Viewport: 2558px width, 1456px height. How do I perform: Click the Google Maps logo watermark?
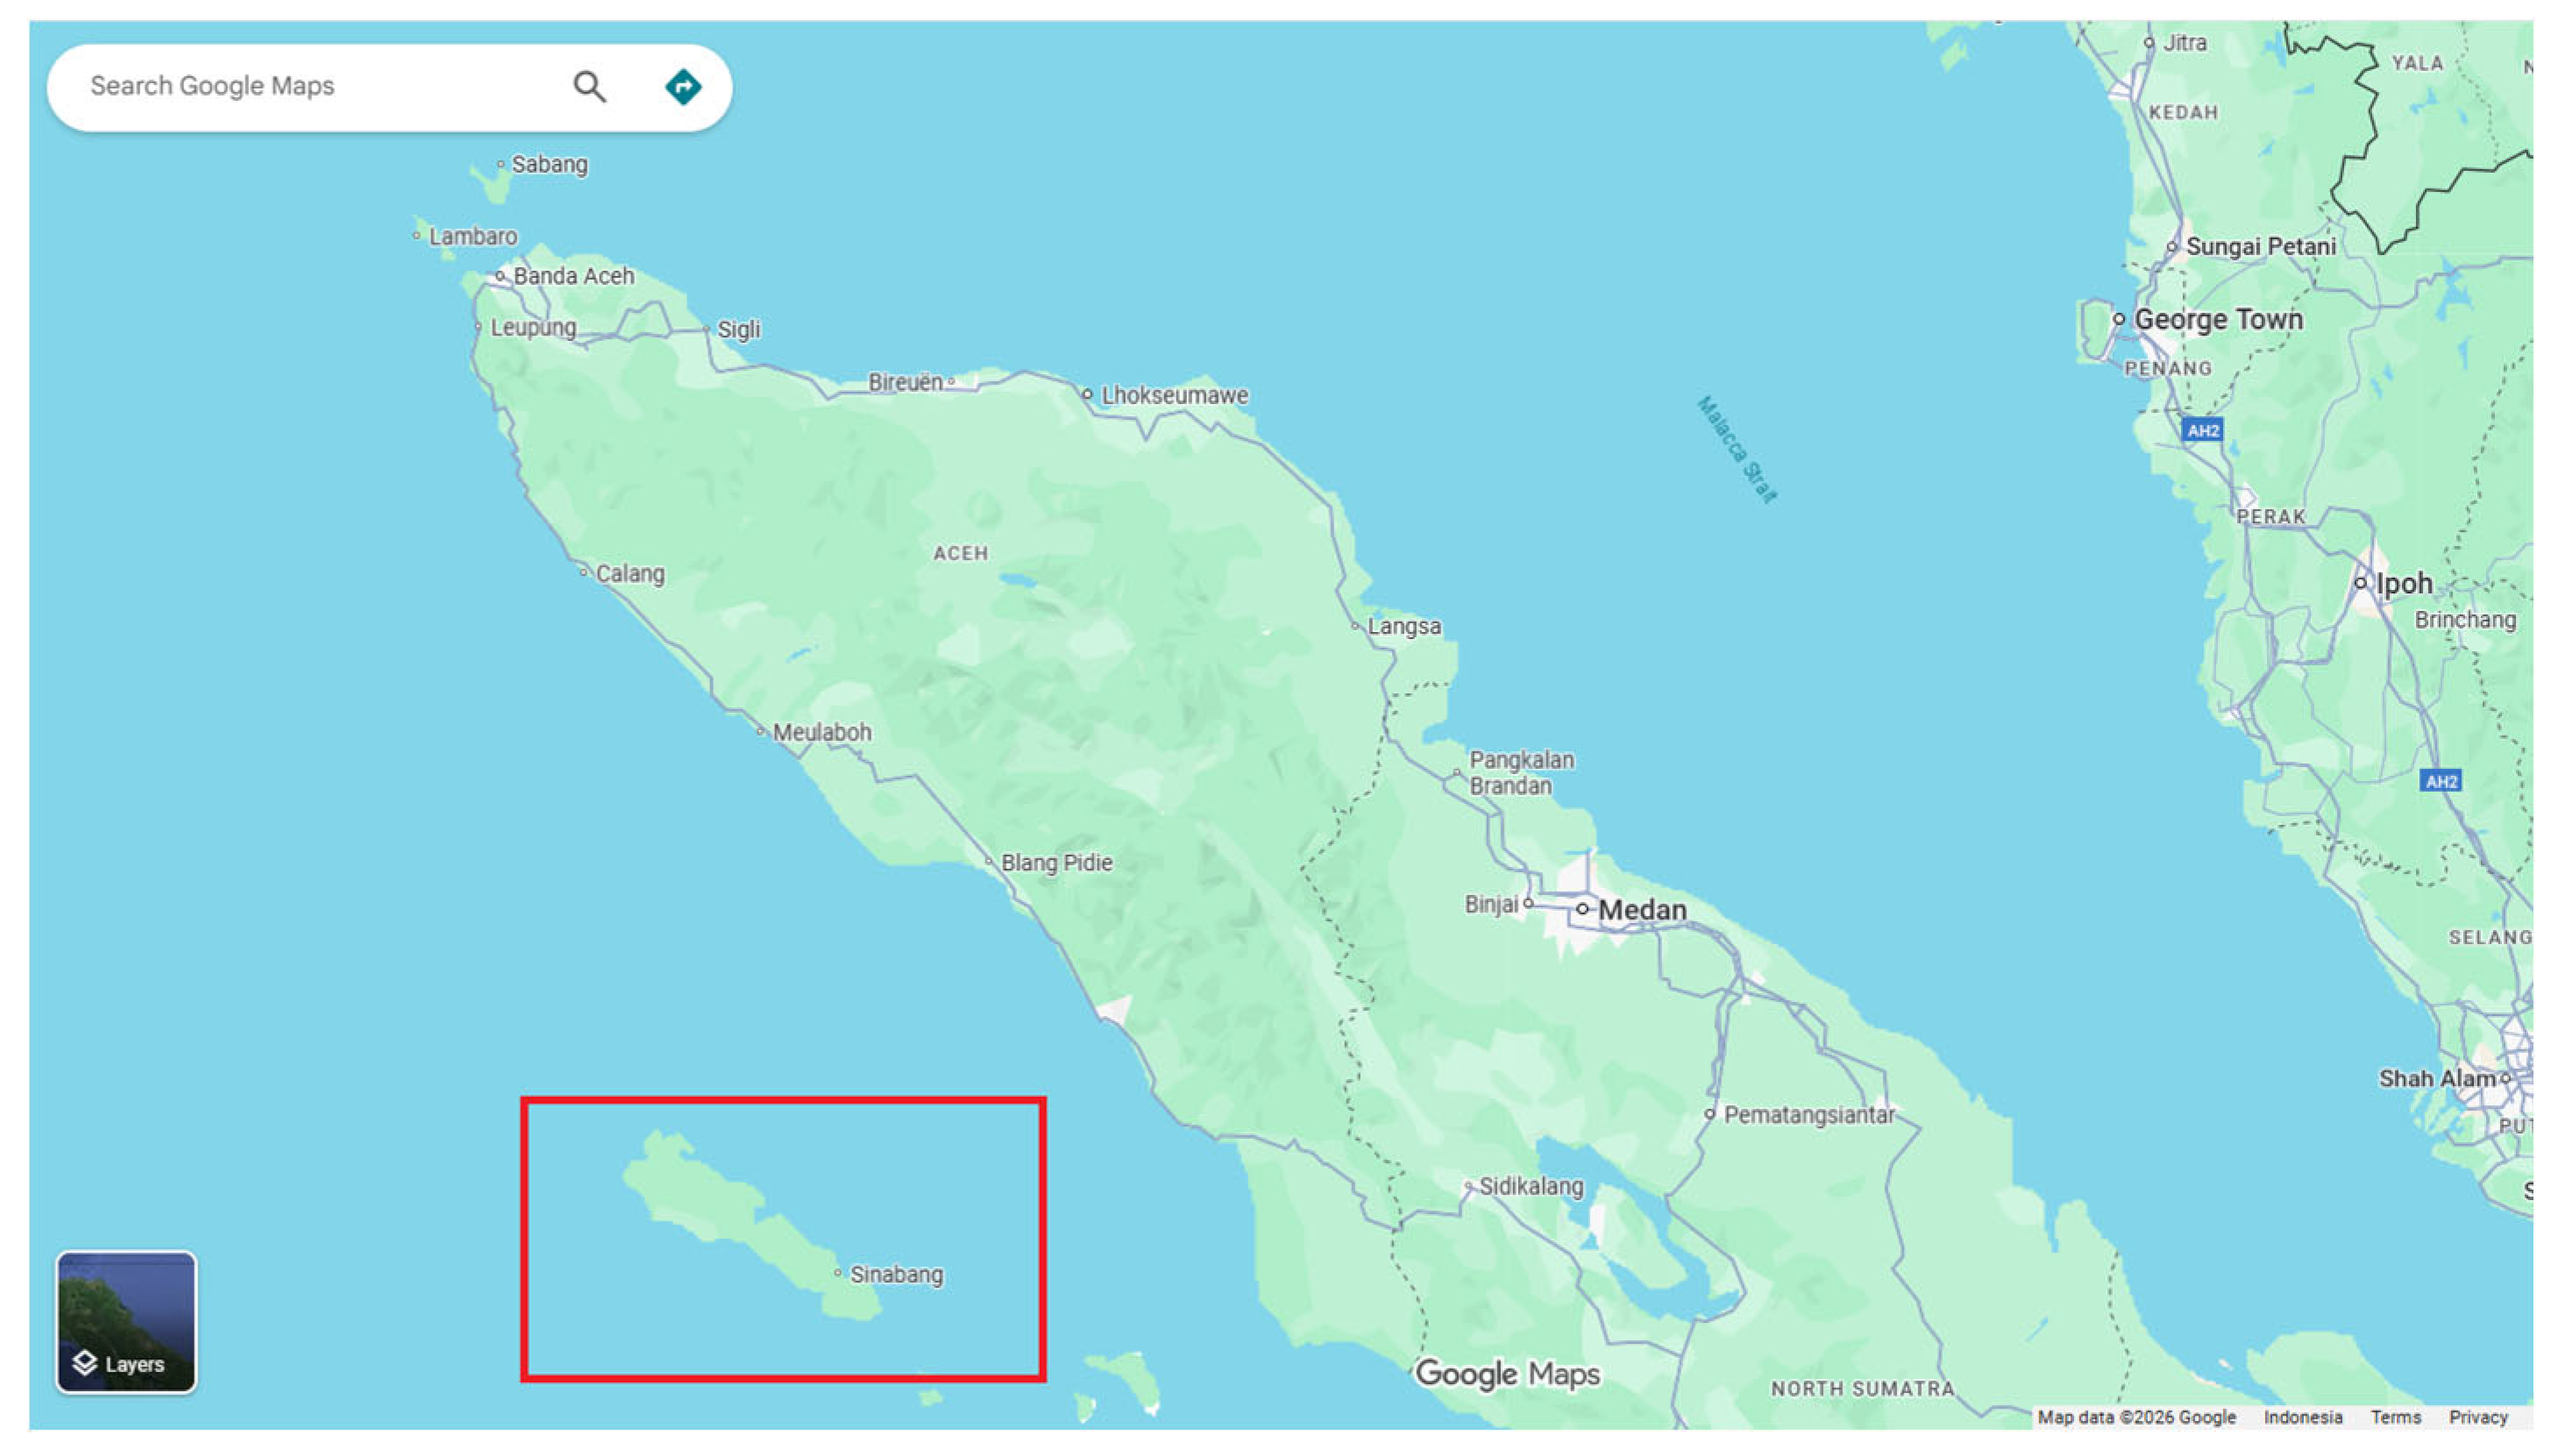pos(1507,1374)
